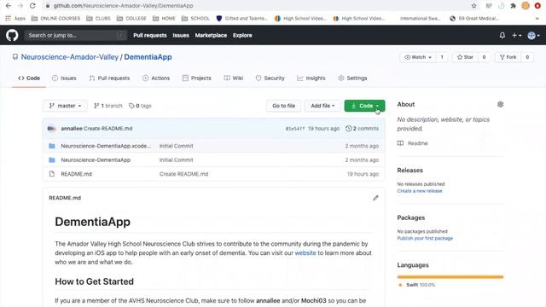
Task: Click the browser back arrow
Action: [8, 6]
